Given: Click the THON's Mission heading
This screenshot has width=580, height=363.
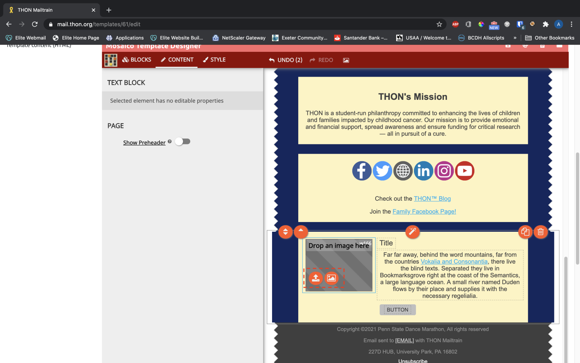Looking at the screenshot, I should pos(413,97).
